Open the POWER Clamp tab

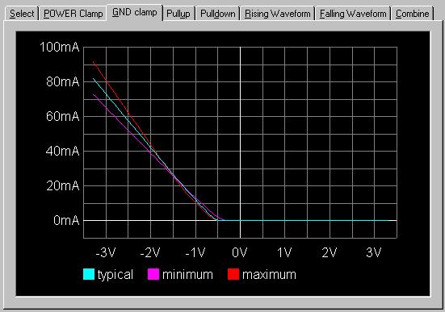(x=73, y=14)
